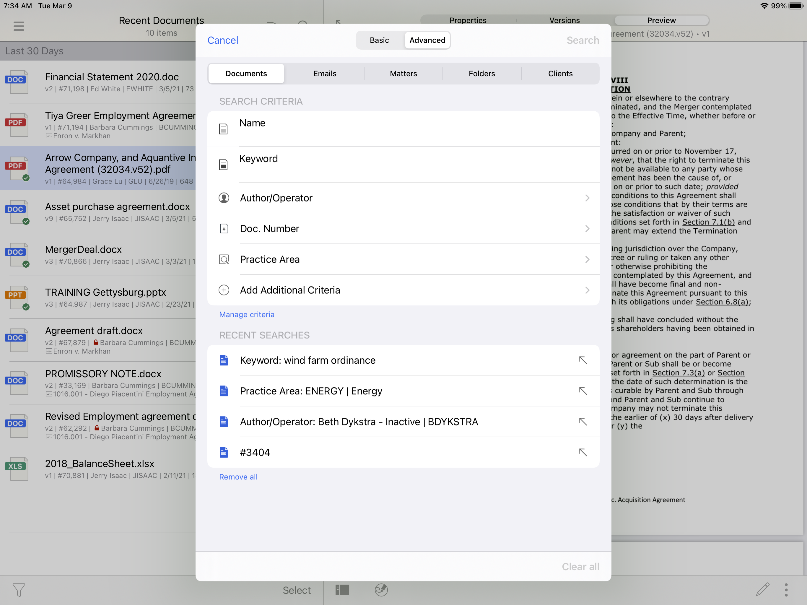Open the vertical three-dot more menu

click(786, 590)
